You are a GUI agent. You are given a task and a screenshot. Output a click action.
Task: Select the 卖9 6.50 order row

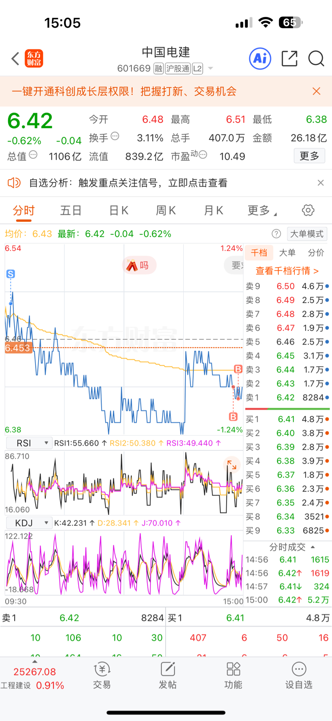pyautogui.click(x=287, y=286)
